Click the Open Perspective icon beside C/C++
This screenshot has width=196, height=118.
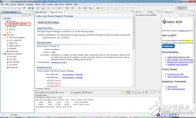click(176, 8)
